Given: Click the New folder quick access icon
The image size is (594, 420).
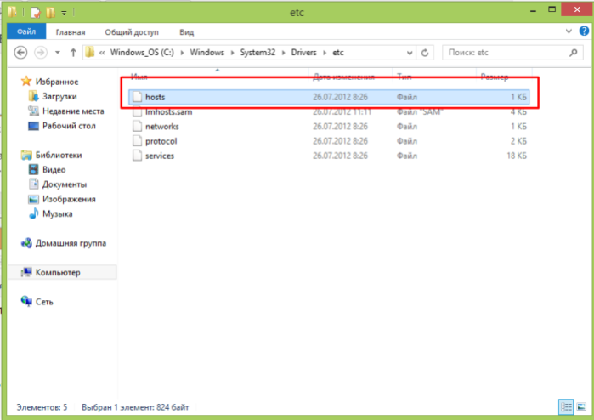Looking at the screenshot, I should [x=50, y=13].
